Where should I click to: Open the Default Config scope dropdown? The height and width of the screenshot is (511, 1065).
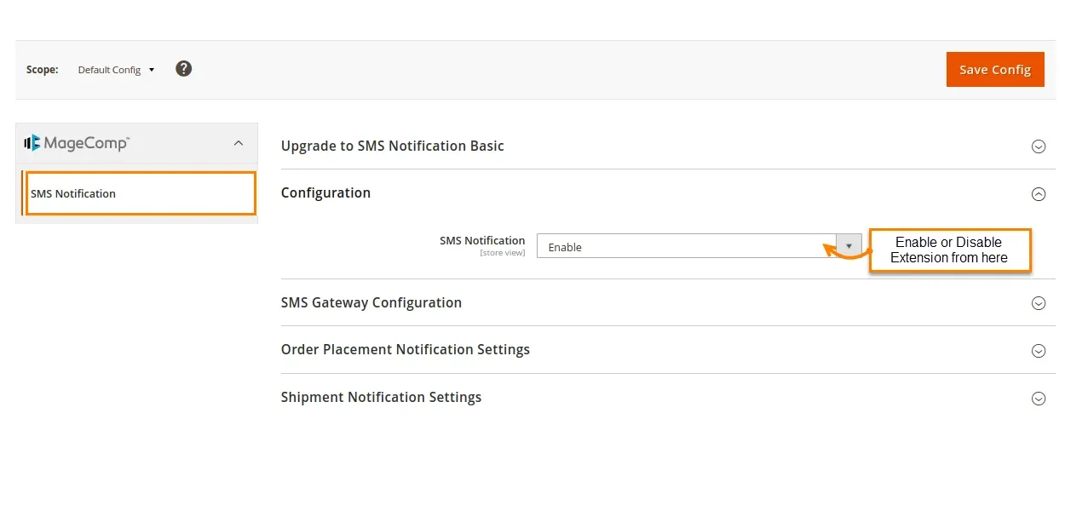tap(116, 70)
